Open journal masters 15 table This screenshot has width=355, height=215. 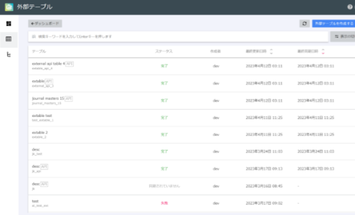tap(192, 101)
